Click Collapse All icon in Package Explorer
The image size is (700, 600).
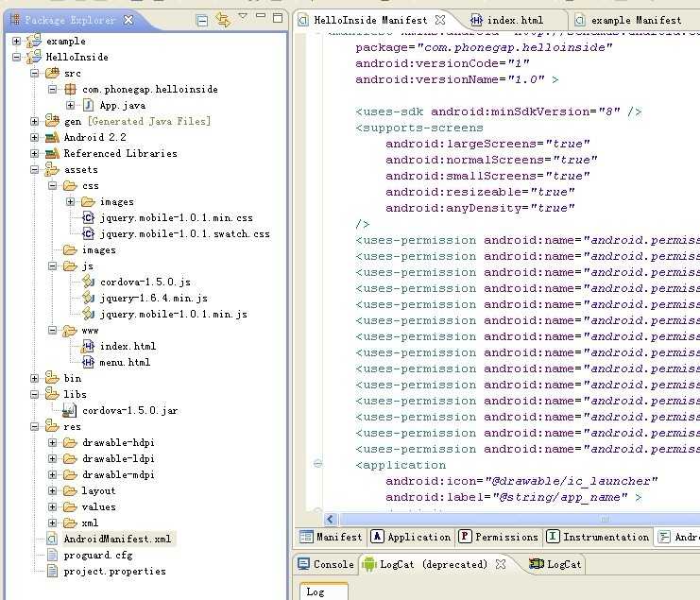202,20
